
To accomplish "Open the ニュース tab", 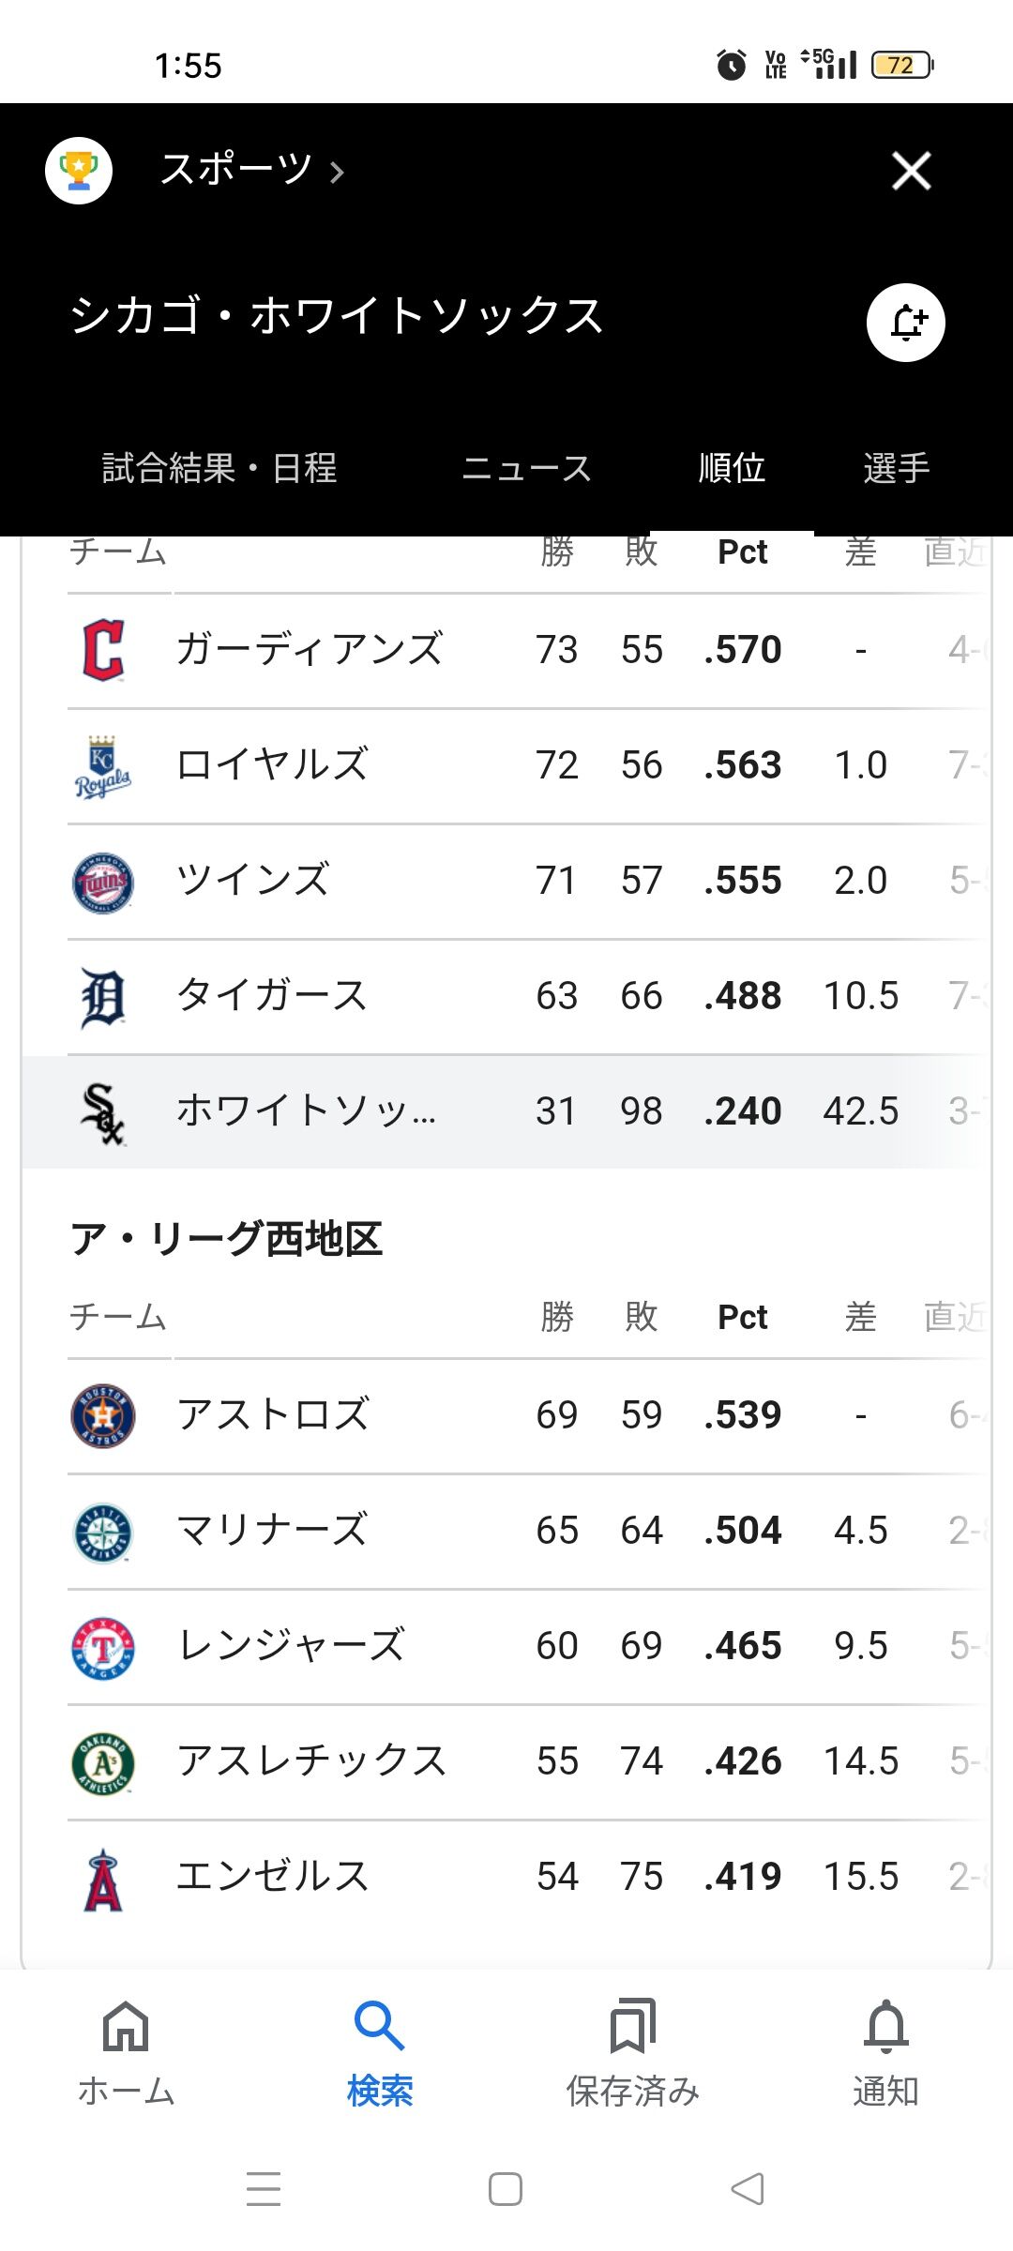I will click(526, 468).
